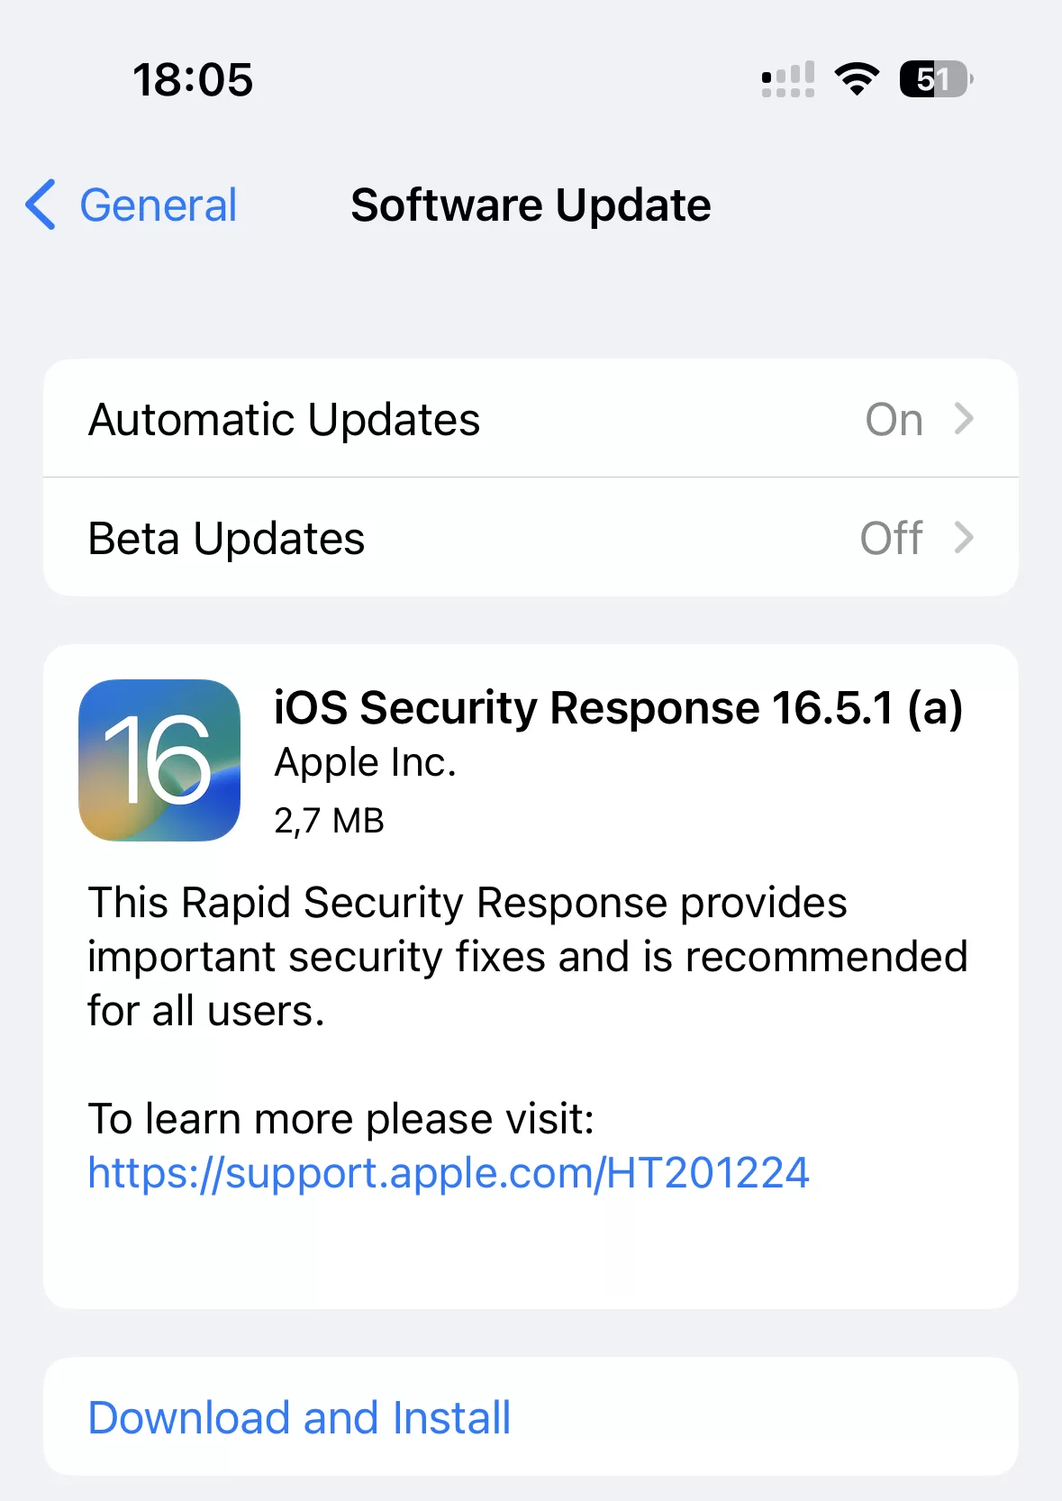Tap the battery indicator showing 51
This screenshot has width=1062, height=1501.
coord(932,79)
